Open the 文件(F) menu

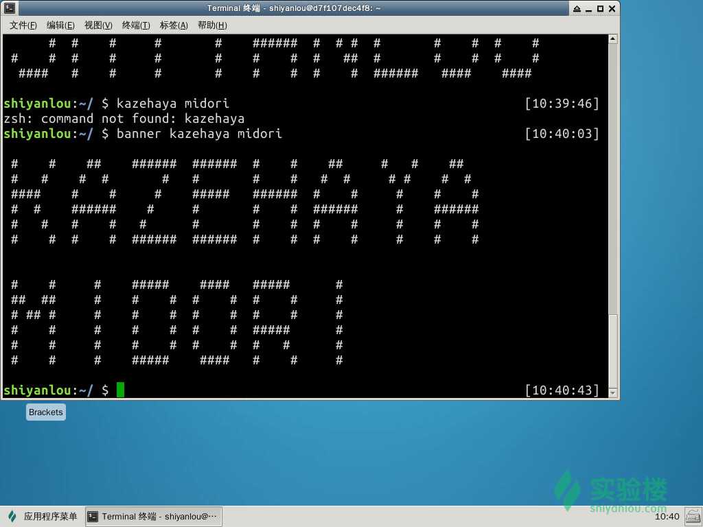coord(23,25)
